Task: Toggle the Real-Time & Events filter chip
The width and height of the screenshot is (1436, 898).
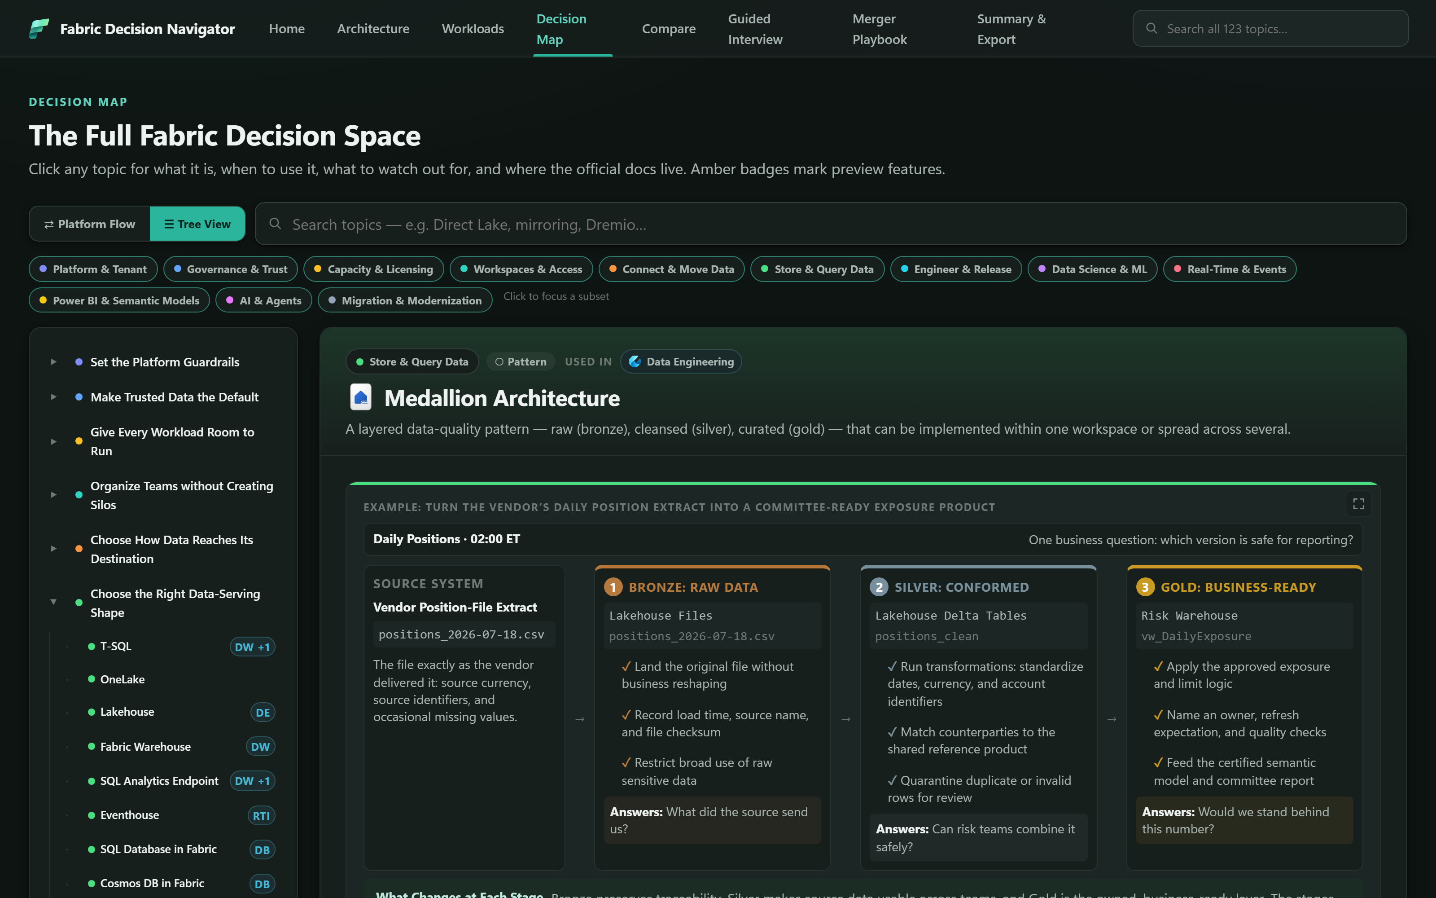Action: (1230, 269)
